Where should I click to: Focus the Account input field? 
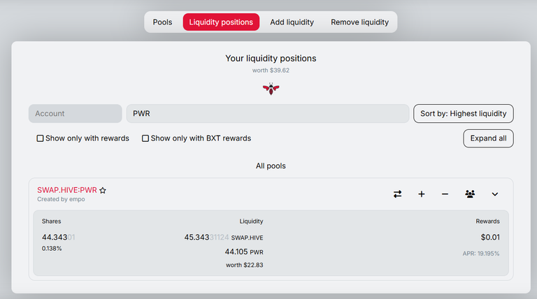76,114
